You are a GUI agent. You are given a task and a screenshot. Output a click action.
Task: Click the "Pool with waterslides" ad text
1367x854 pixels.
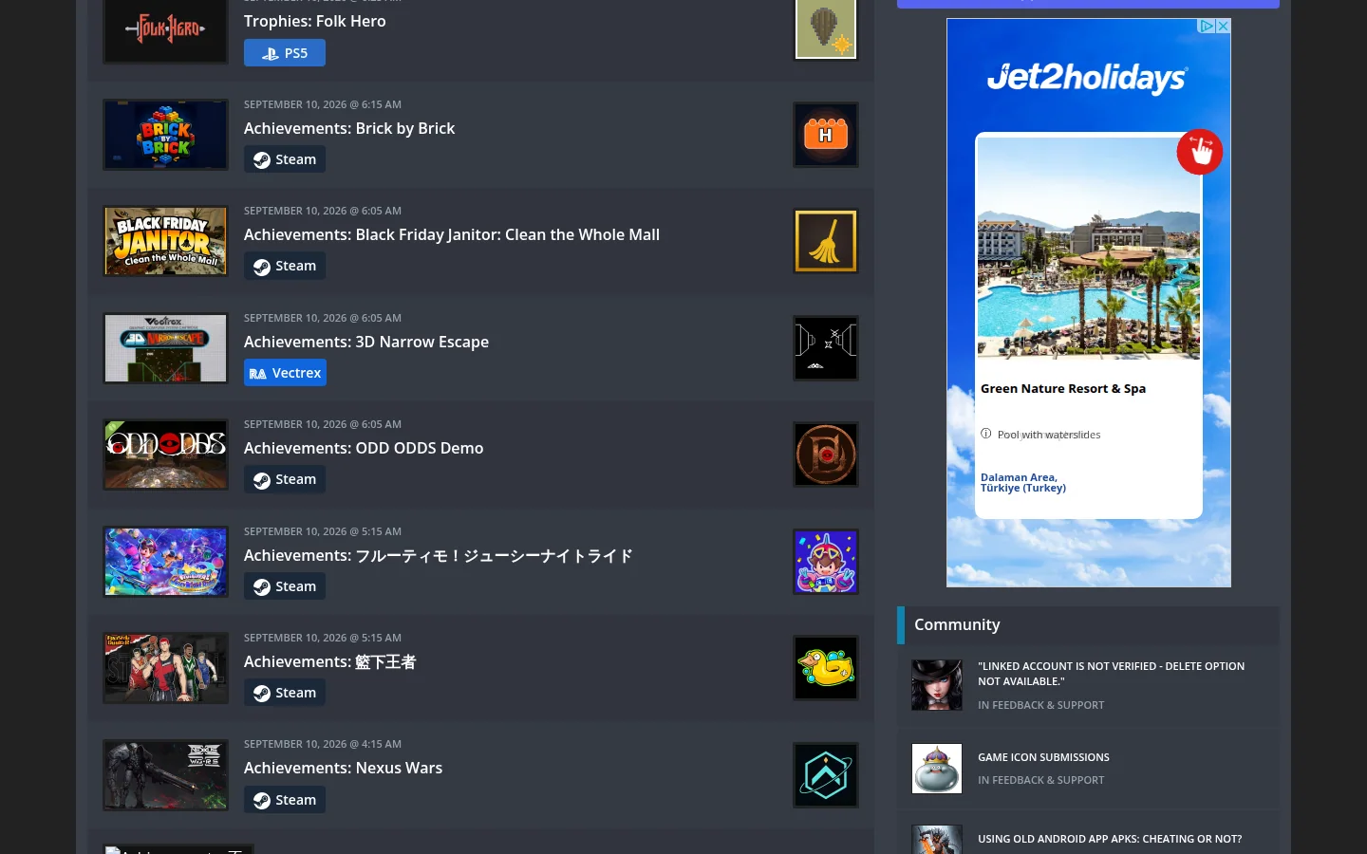(1049, 435)
